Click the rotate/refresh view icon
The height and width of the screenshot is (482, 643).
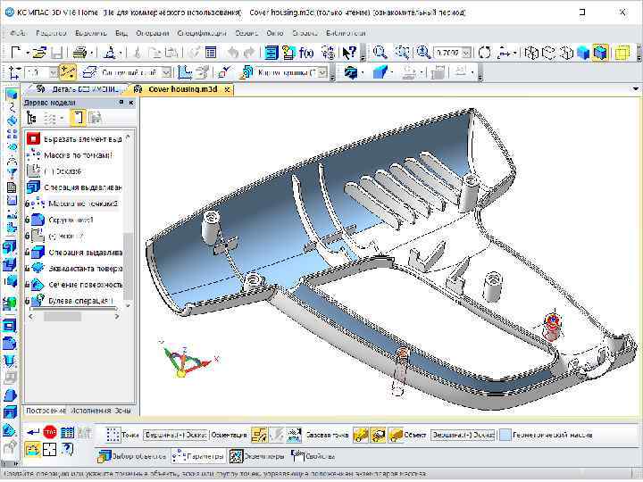(484, 53)
